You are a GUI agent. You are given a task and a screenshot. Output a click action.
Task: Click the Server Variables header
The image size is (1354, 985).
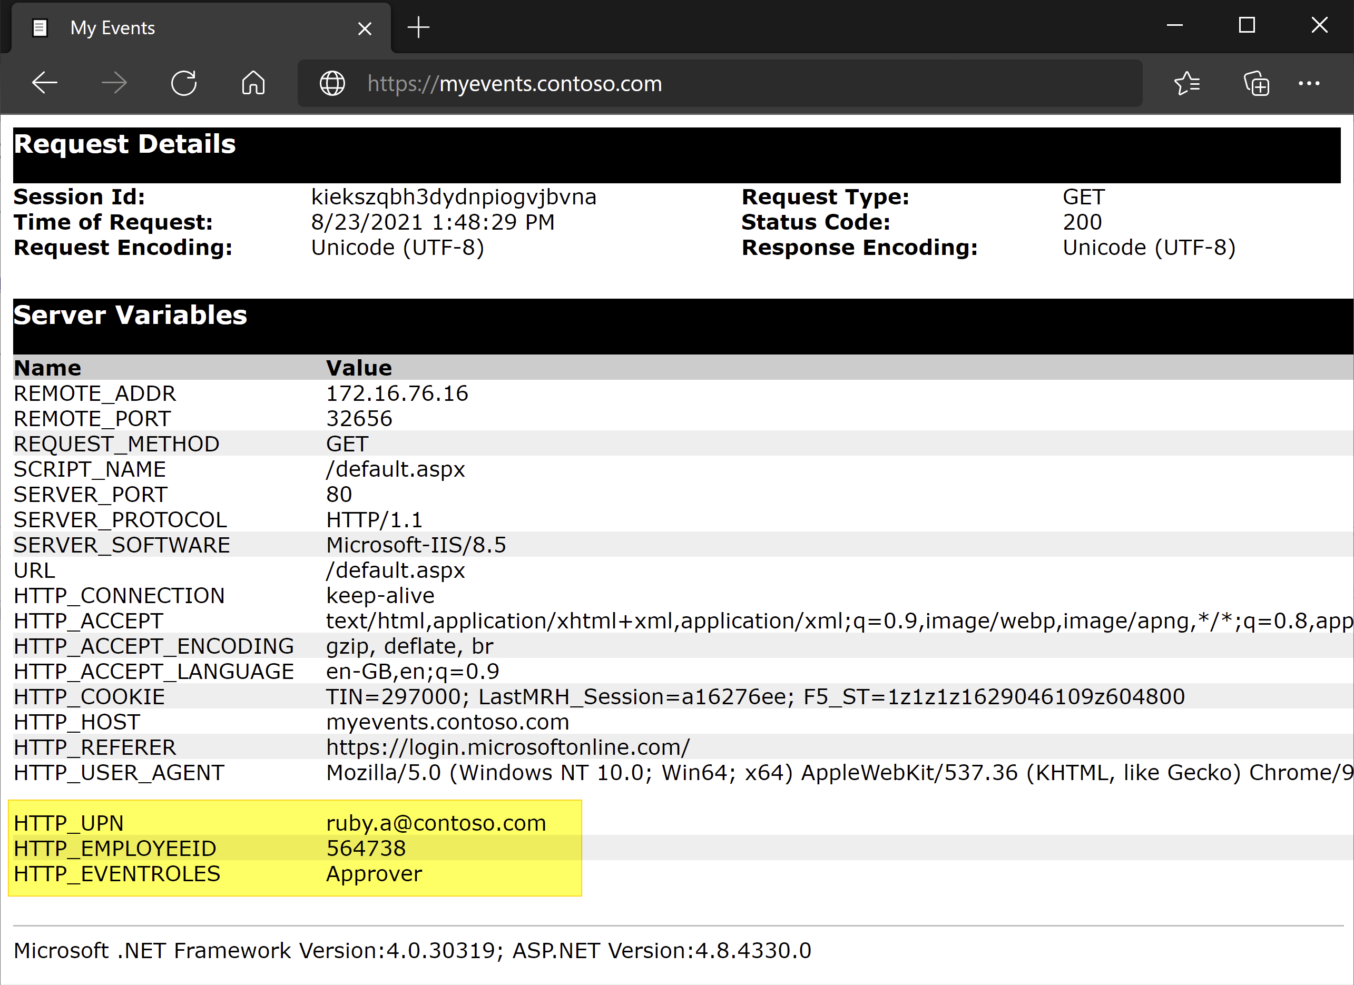pos(130,315)
